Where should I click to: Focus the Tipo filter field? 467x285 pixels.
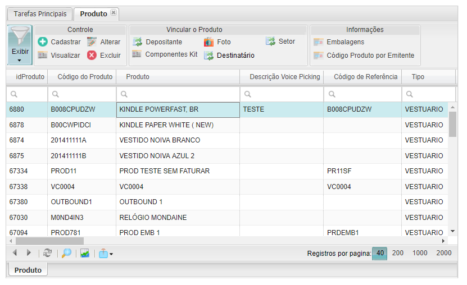click(429, 94)
